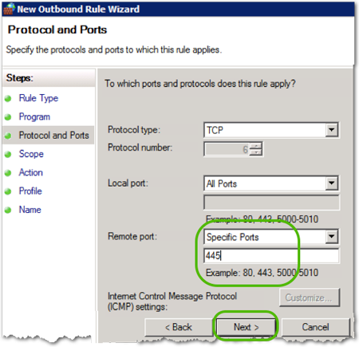Click the green bullet beside Name
The height and width of the screenshot is (347, 359).
click(x=8, y=210)
